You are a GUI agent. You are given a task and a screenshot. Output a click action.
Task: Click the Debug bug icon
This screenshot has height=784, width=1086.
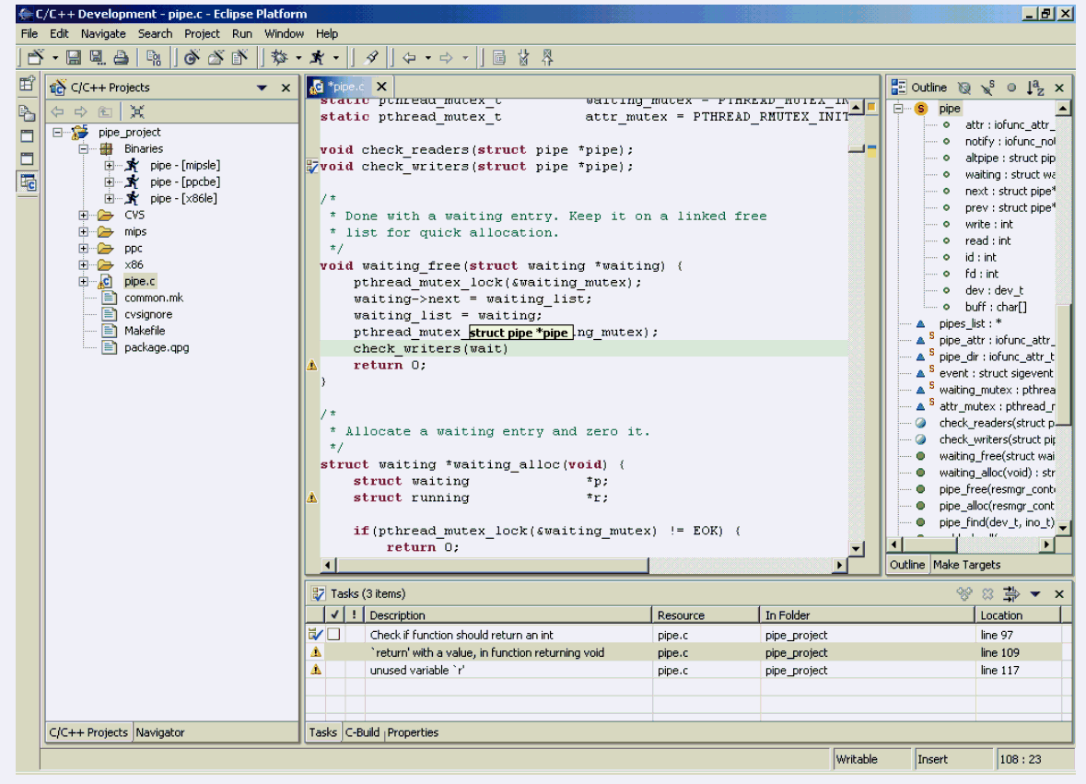point(279,57)
